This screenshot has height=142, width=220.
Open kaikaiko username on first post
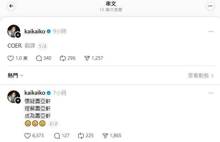point(35,31)
